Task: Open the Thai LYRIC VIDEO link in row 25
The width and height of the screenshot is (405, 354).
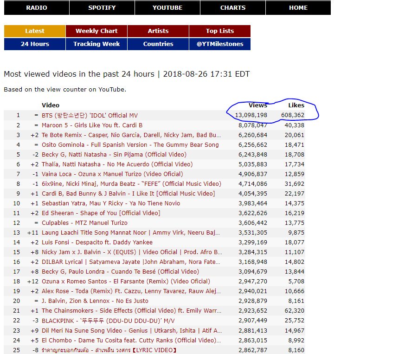Action: (x=109, y=350)
